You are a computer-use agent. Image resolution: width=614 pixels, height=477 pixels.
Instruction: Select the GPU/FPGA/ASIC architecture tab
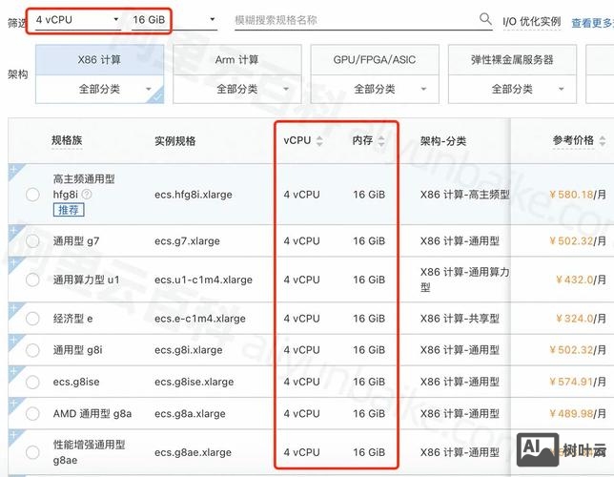(x=375, y=60)
